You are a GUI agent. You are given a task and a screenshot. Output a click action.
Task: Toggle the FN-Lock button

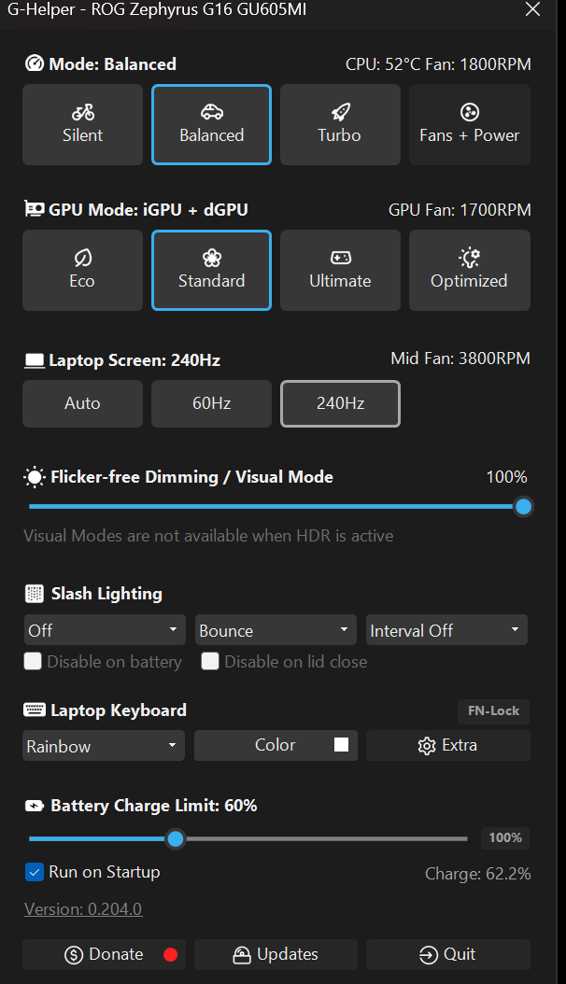point(494,711)
